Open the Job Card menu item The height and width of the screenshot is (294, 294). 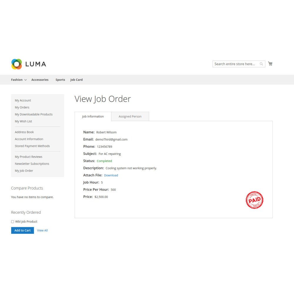[76, 80]
